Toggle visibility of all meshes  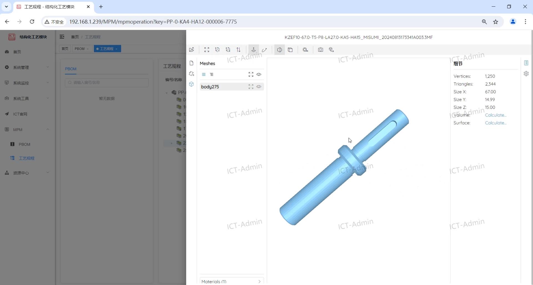[x=259, y=74]
